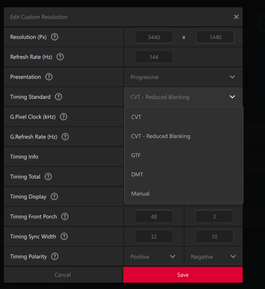Cancel editing the custom resolution
Viewport: 265px width, 289px height.
63,275
